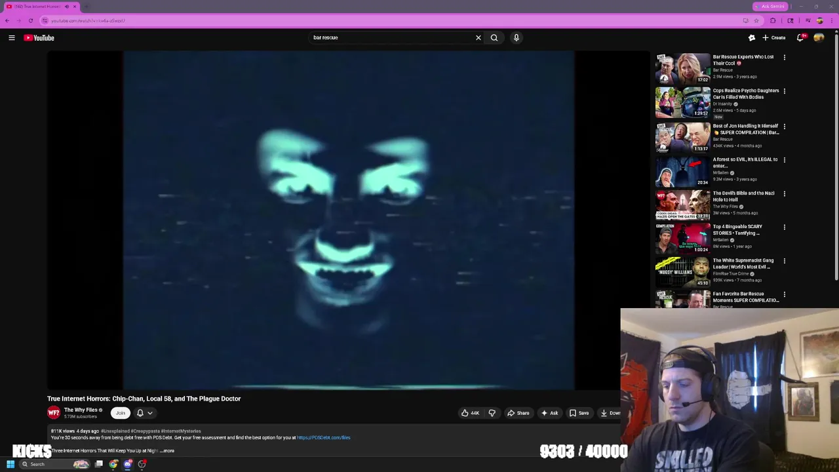Expand the description with ...more
This screenshot has height=472, width=839.
point(167,451)
